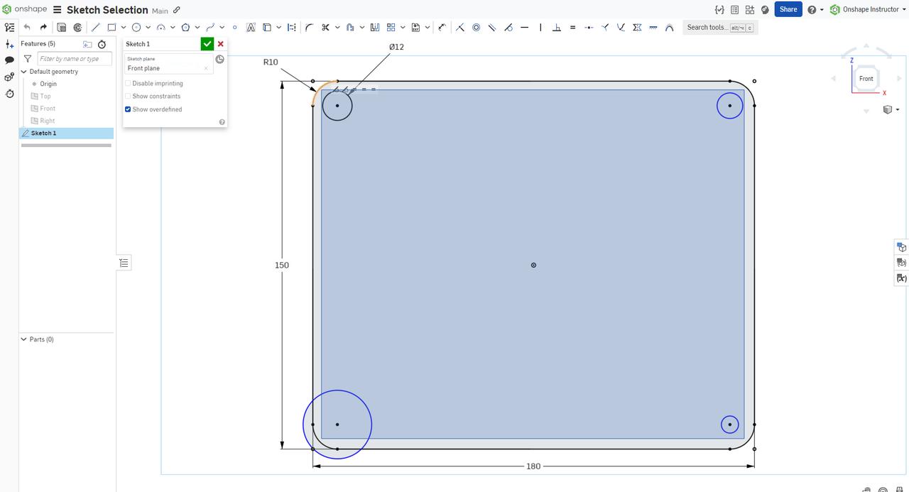Open the circle tool dropdown options
This screenshot has width=909, height=492.
pyautogui.click(x=148, y=27)
